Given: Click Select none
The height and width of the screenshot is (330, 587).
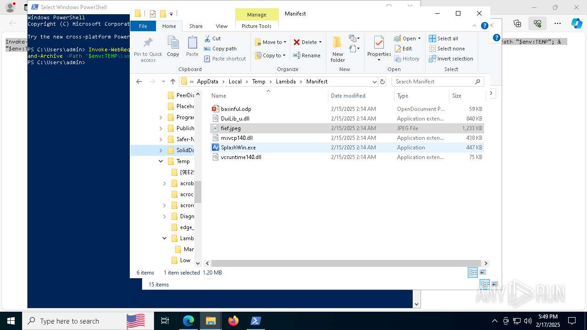Looking at the screenshot, I should click(x=447, y=49).
